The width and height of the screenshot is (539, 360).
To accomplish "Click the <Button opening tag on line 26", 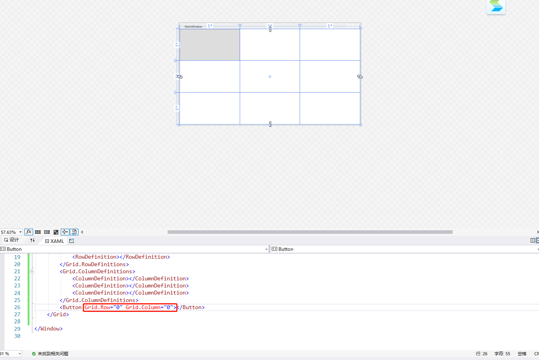I will coord(71,307).
